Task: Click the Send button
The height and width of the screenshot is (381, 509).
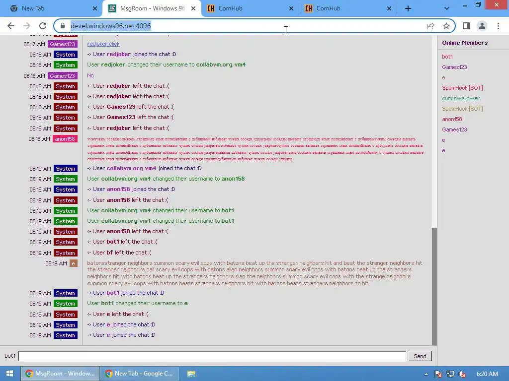Action: tap(420, 356)
